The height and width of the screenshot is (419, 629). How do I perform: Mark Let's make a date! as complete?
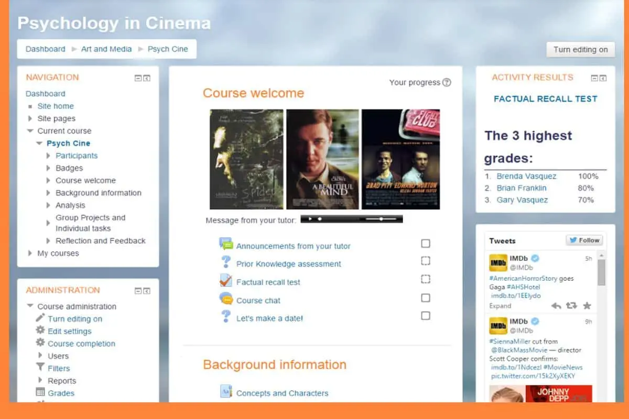point(426,316)
